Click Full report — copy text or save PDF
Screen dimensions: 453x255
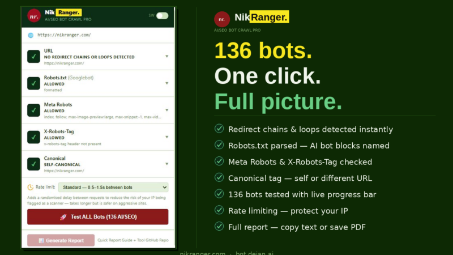click(x=297, y=227)
